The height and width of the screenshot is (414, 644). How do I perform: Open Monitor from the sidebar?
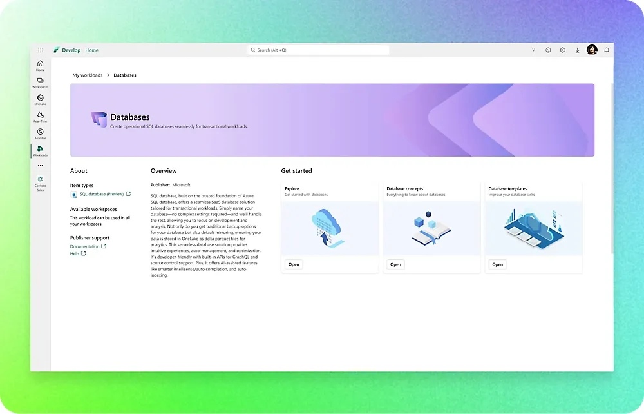click(x=40, y=133)
